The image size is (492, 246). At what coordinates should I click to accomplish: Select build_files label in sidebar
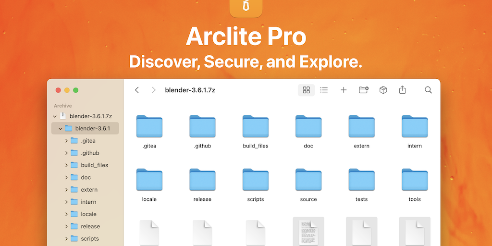click(x=95, y=165)
